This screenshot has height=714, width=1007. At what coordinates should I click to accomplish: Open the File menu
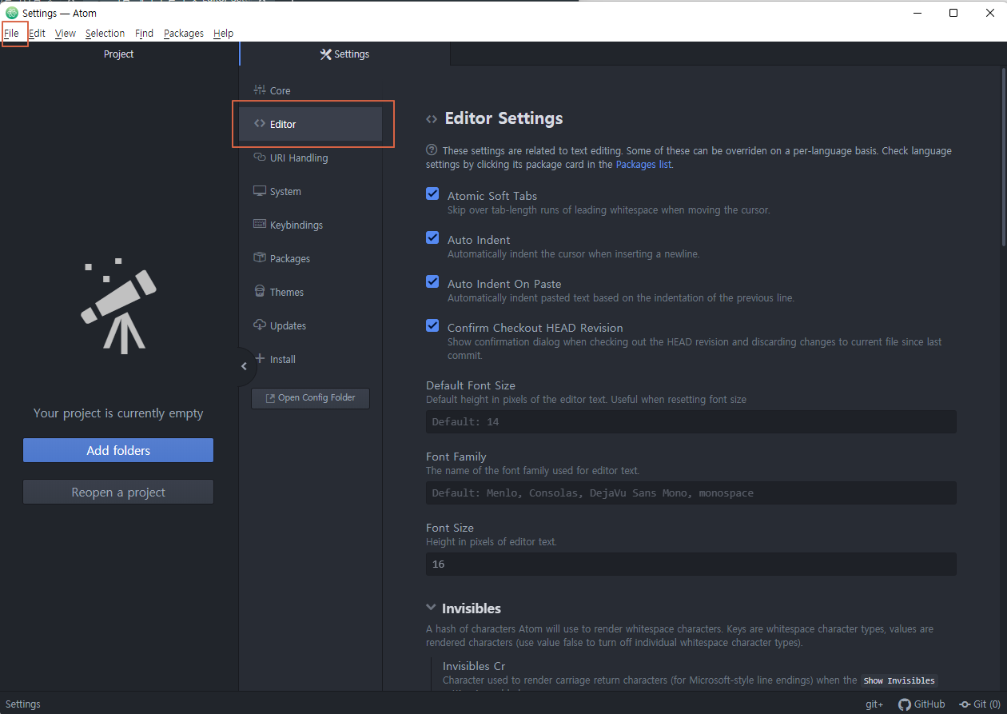[x=12, y=33]
